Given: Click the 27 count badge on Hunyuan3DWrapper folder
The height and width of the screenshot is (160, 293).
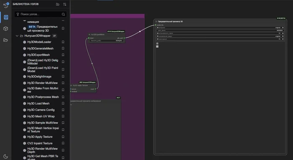Looking at the screenshot, I should pos(54,36).
